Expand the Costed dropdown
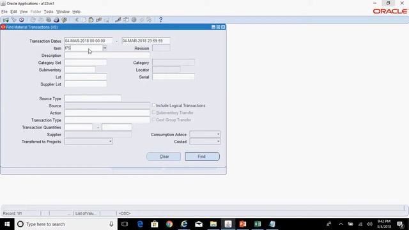 point(218,141)
